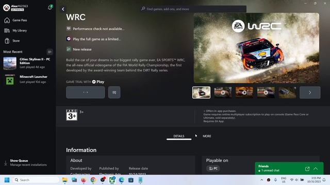This screenshot has height=185, width=330.
Task: Click 'Play the full game as a limited' text
Action: (x=97, y=39)
